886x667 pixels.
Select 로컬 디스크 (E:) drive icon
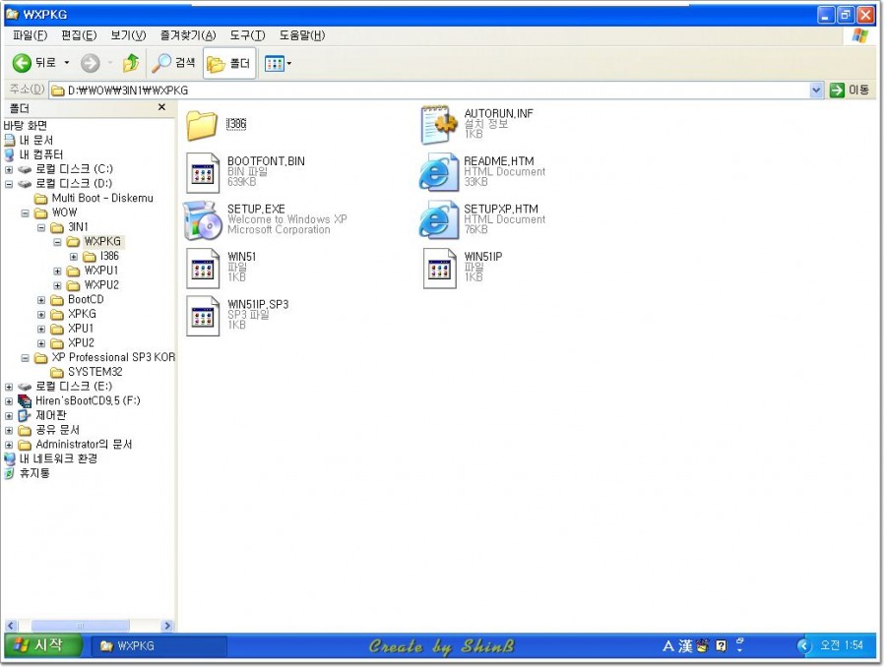tap(25, 387)
